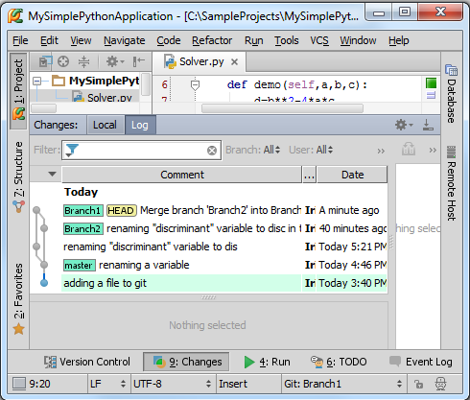The width and height of the screenshot is (470, 400).
Task: Open the VCS menu
Action: (x=319, y=40)
